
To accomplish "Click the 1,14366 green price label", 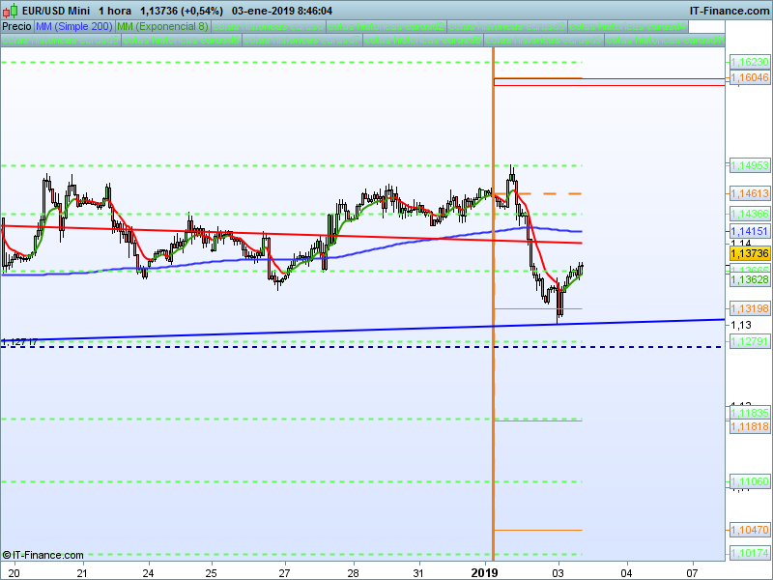I will coord(750,214).
